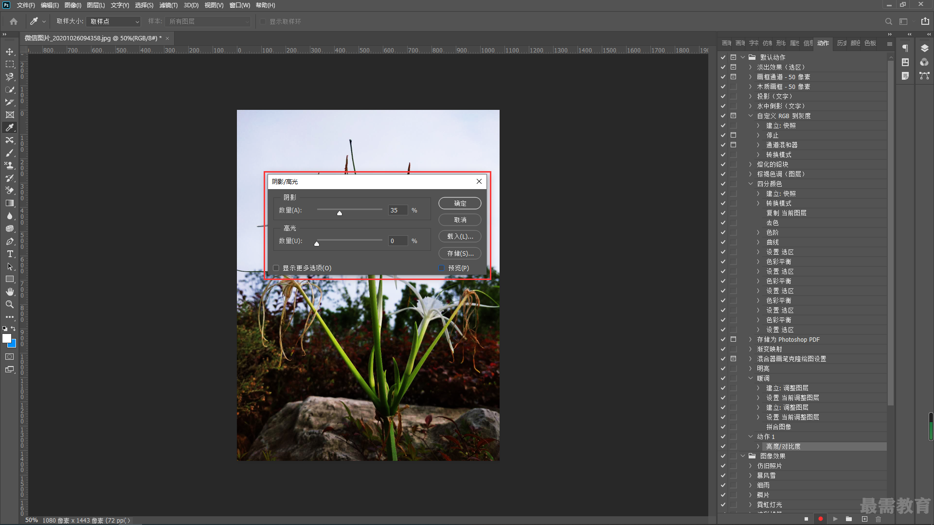This screenshot has width=934, height=525.
Task: Click 取消 to cancel the dialog
Action: (x=460, y=220)
